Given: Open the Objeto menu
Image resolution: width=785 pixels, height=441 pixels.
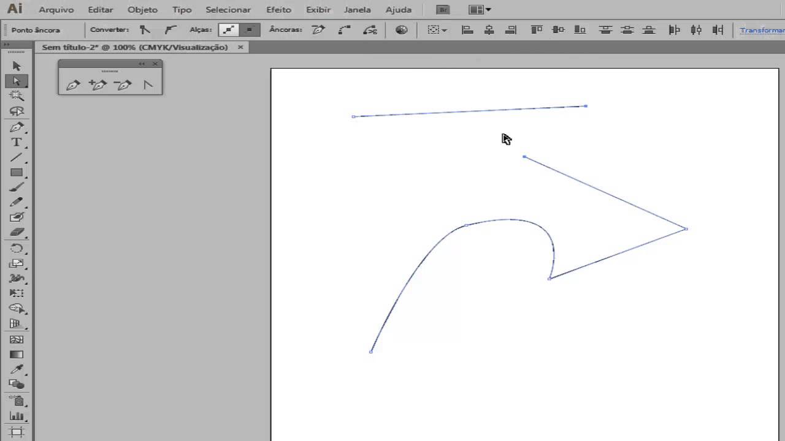Looking at the screenshot, I should pos(143,10).
